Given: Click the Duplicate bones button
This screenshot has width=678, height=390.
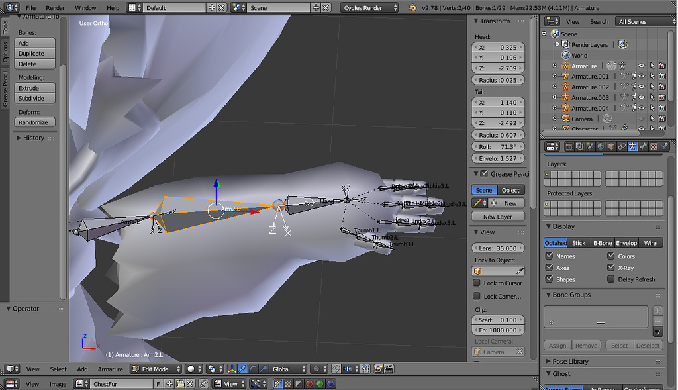Looking at the screenshot, I should [x=34, y=53].
